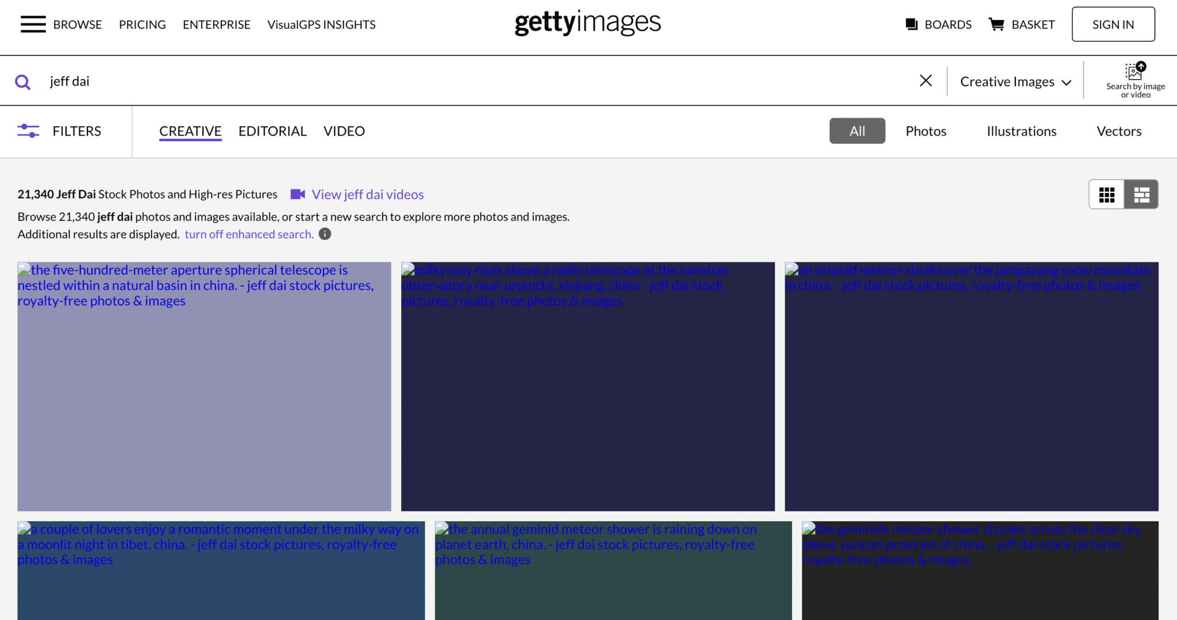Open the annual geminid meteor shower image
The image size is (1177, 620).
click(x=613, y=571)
